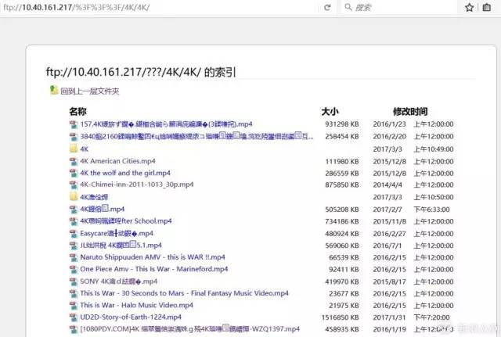Viewport: 501px width, 337px height.
Task: Select size value 1516850 KB
Action: coord(340,317)
